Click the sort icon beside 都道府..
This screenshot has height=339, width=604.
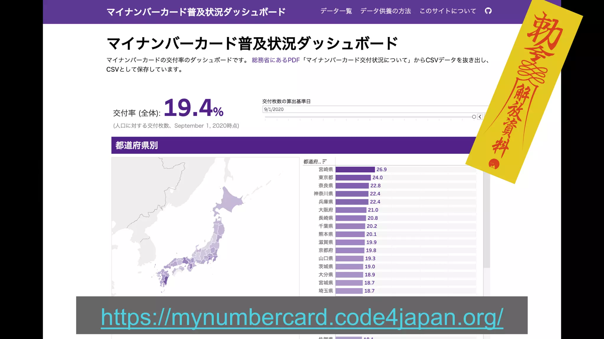324,161
